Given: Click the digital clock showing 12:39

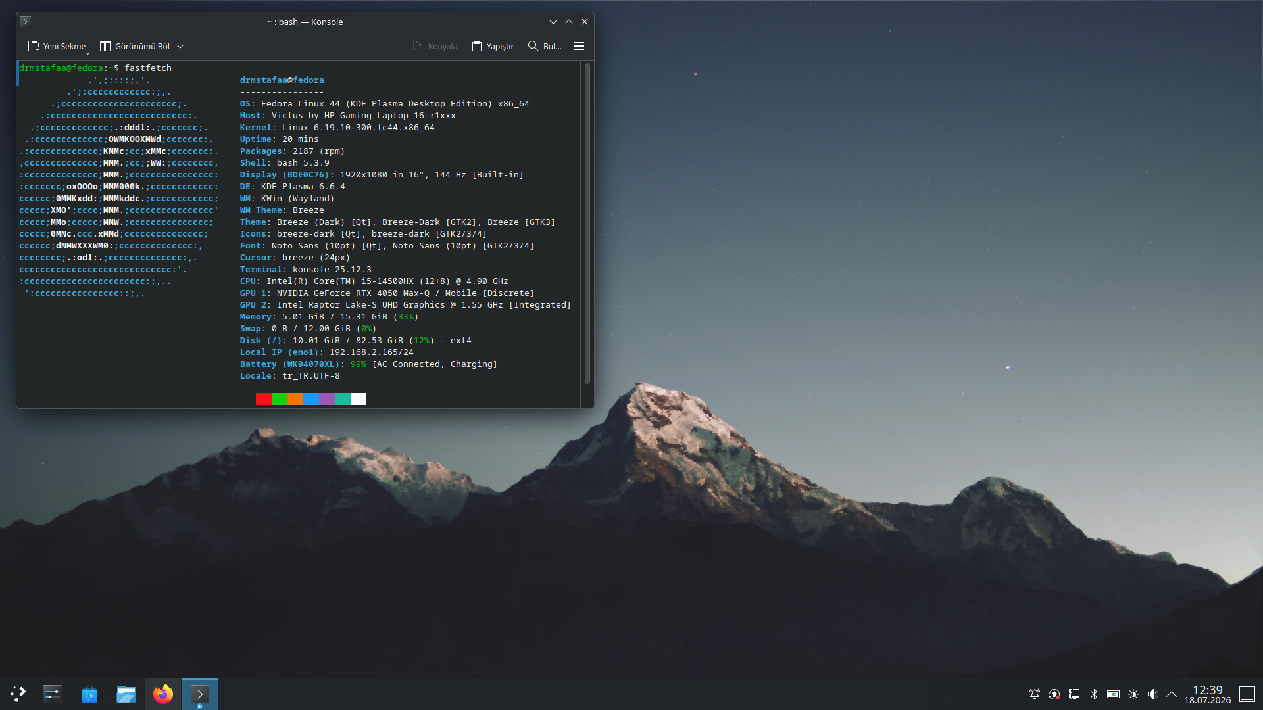Looking at the screenshot, I should click(1208, 694).
